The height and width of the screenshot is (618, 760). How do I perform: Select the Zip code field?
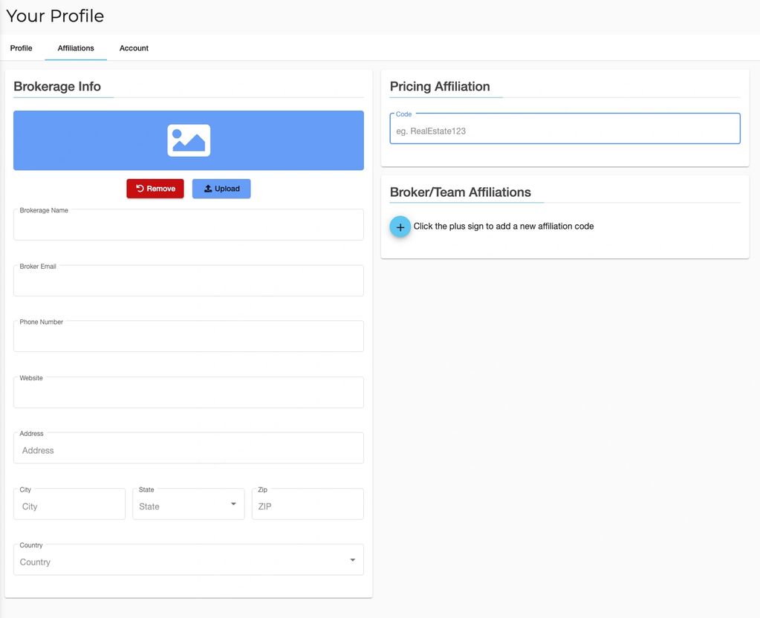(x=307, y=506)
